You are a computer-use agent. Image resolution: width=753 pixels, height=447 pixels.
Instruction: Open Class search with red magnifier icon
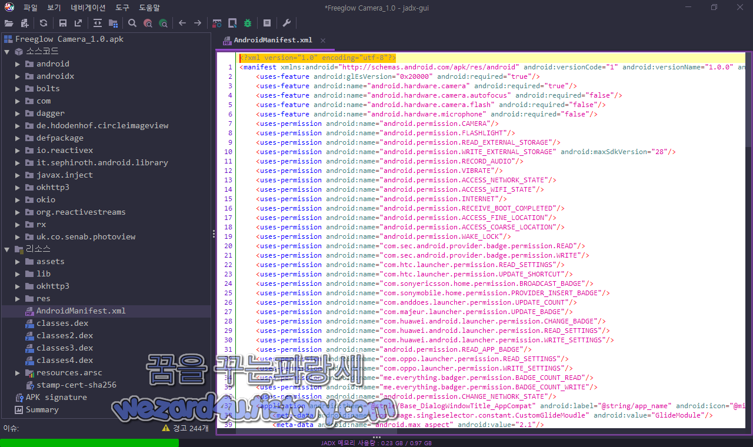pos(148,23)
